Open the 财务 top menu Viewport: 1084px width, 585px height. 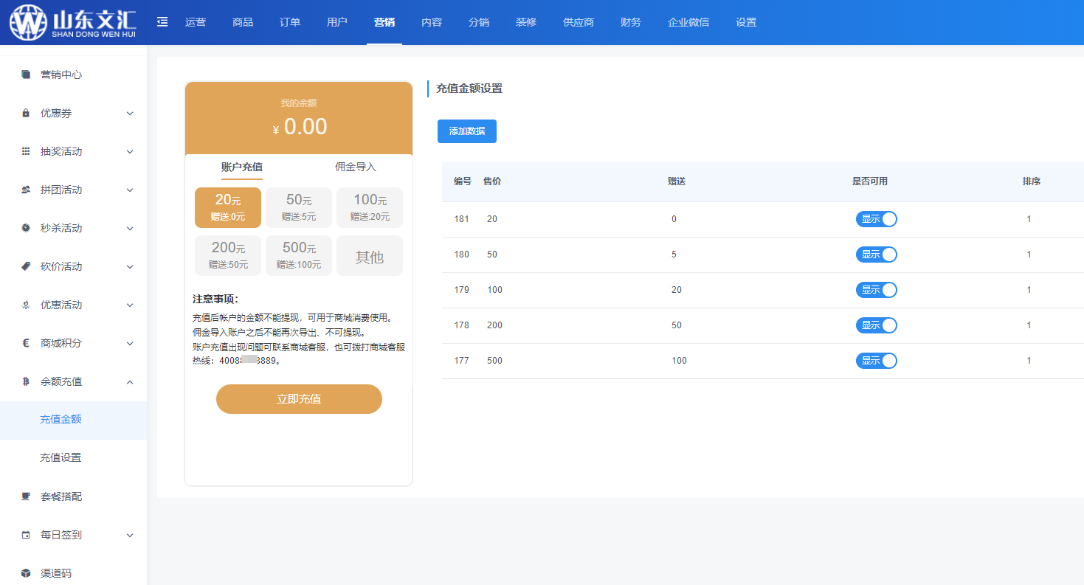tap(631, 22)
